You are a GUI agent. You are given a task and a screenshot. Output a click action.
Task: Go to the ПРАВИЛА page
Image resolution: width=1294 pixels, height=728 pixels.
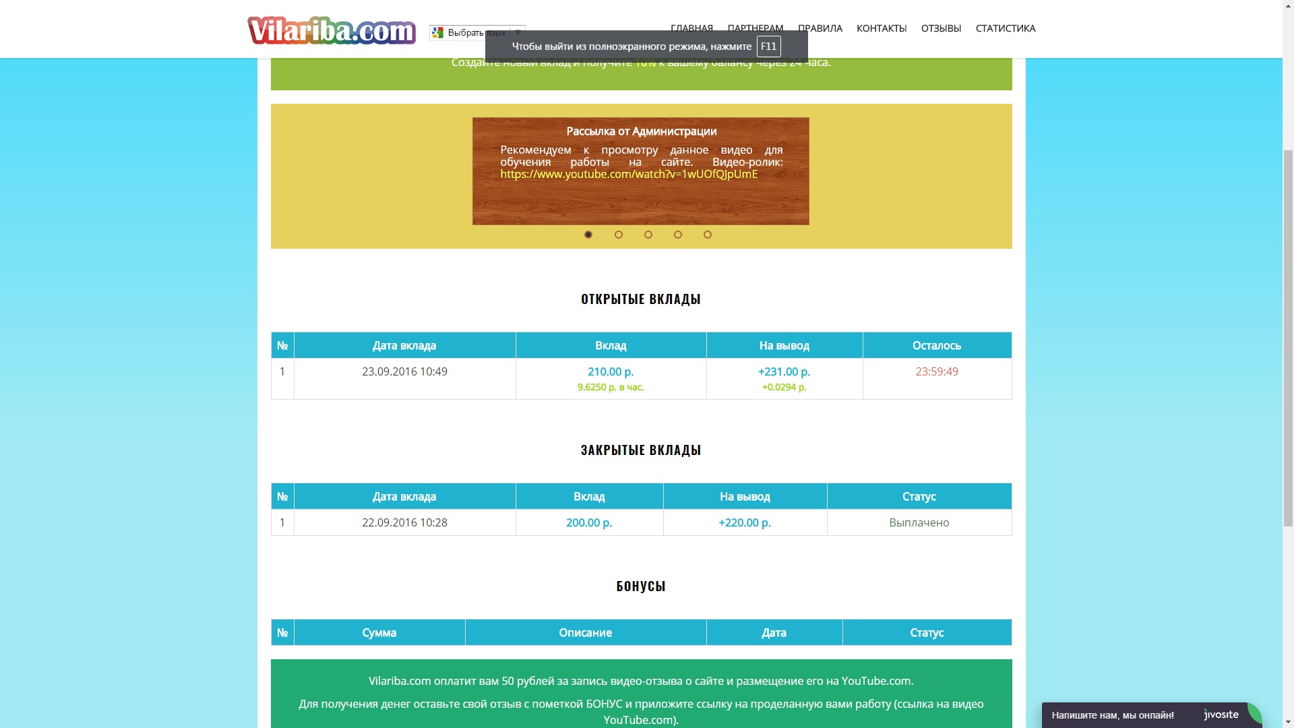coord(820,28)
